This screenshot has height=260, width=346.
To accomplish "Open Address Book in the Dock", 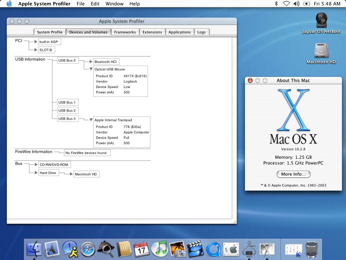I will click(x=124, y=249).
